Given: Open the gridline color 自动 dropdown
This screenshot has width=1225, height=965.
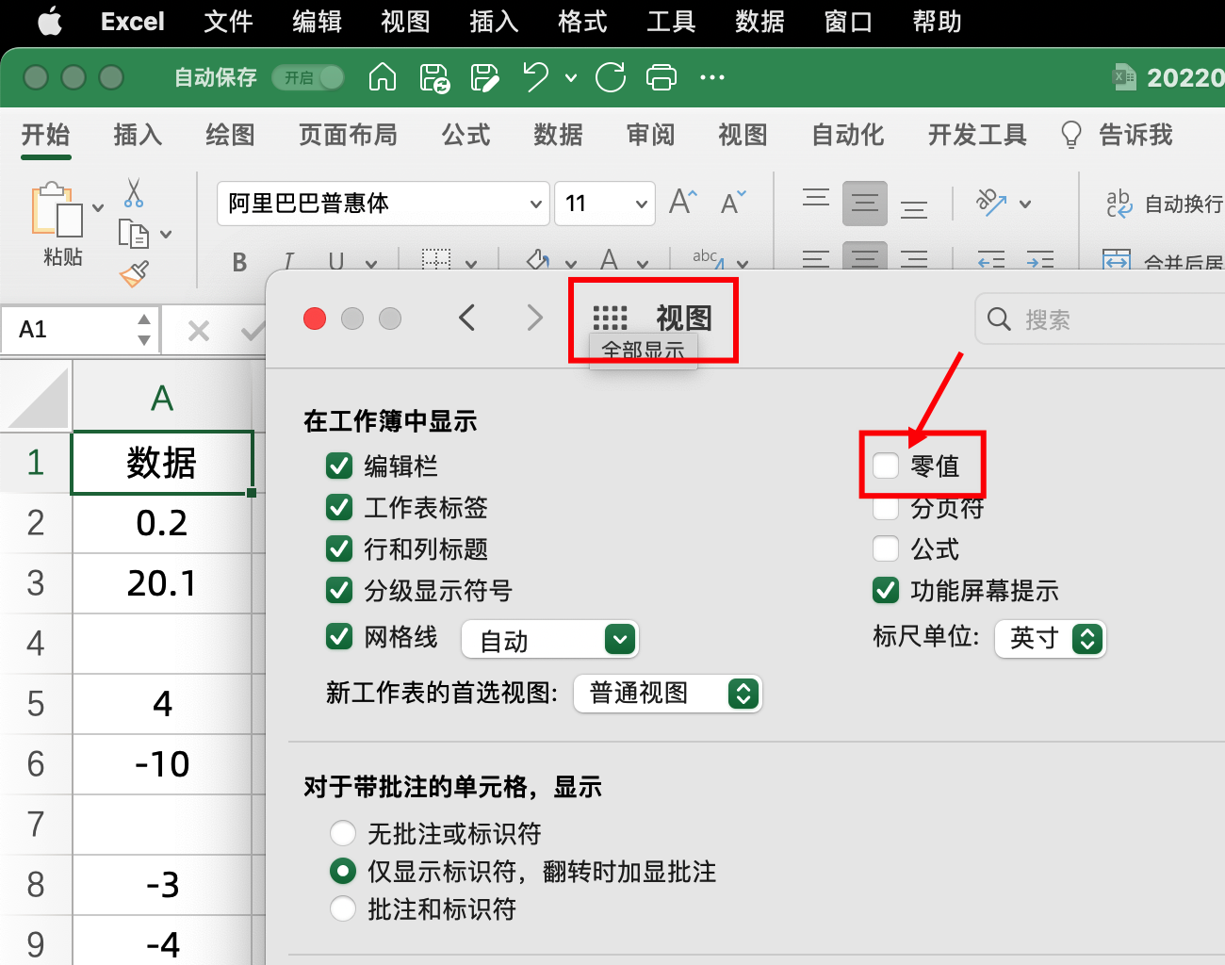Looking at the screenshot, I should tap(550, 640).
